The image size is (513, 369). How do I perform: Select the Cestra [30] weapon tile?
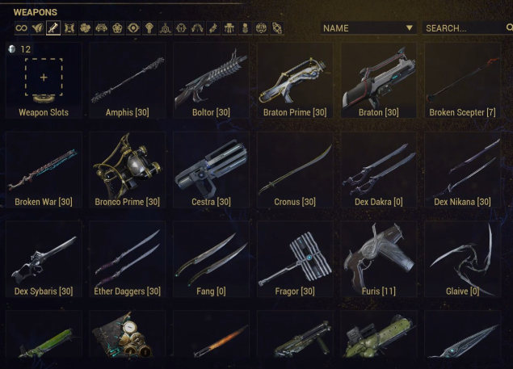click(211, 170)
